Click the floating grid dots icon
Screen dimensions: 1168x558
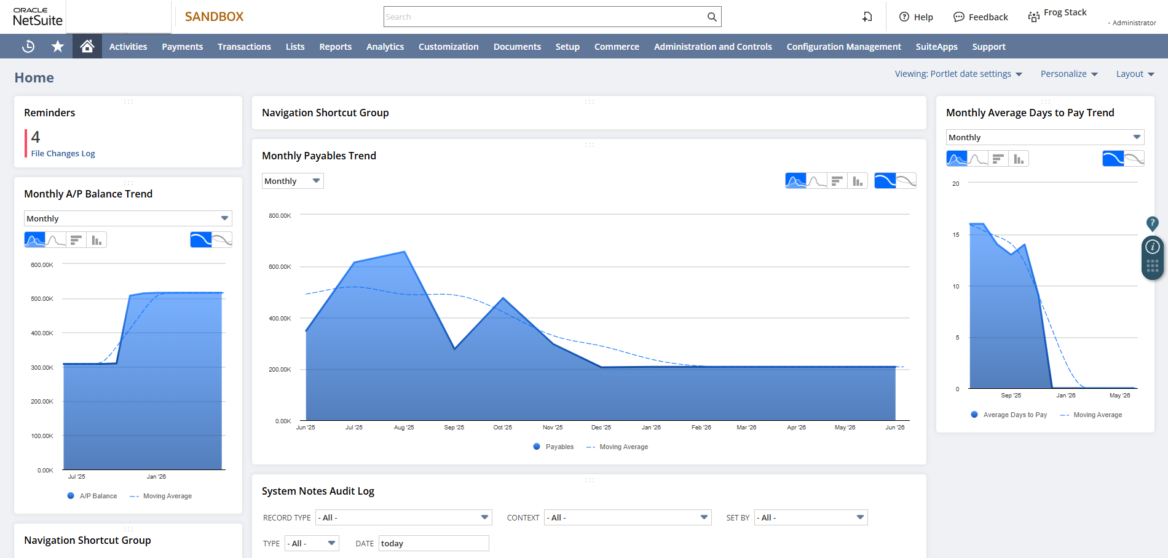[x=1153, y=266]
